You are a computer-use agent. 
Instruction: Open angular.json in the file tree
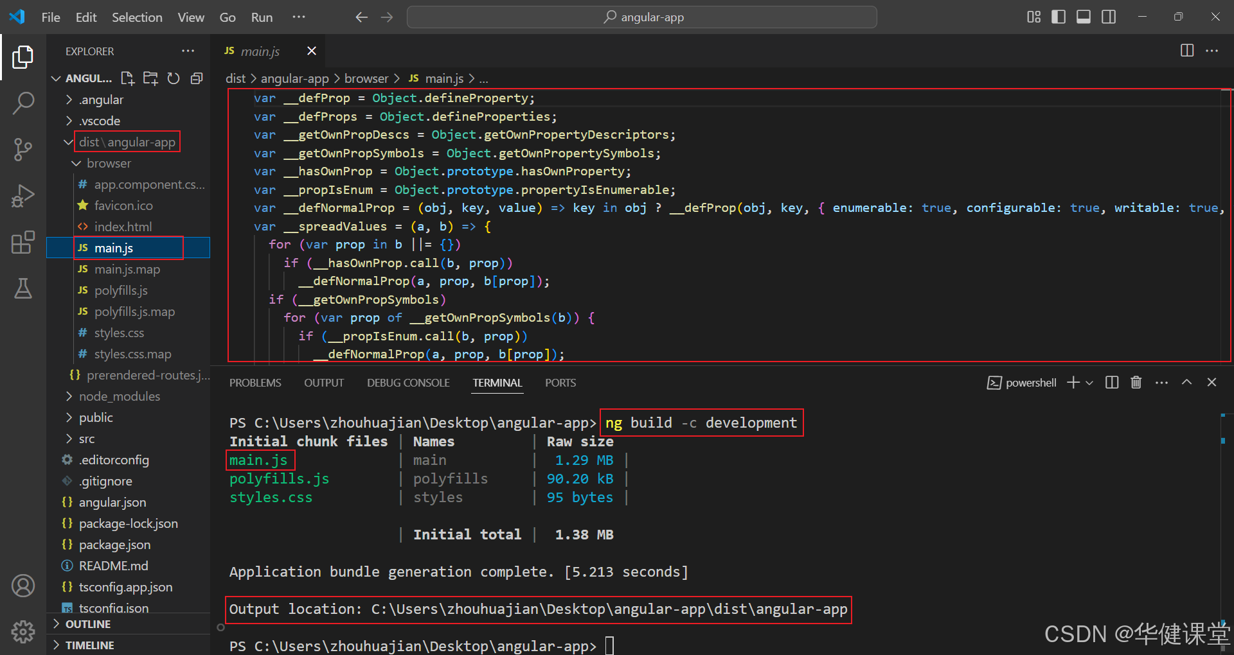click(x=129, y=502)
